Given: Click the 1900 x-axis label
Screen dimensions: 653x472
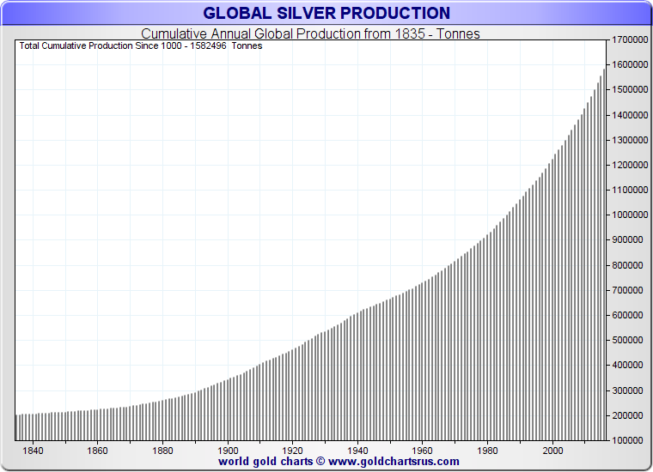Looking at the screenshot, I should [228, 451].
